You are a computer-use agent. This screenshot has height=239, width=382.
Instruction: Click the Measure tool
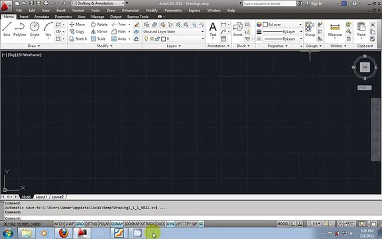click(x=335, y=29)
